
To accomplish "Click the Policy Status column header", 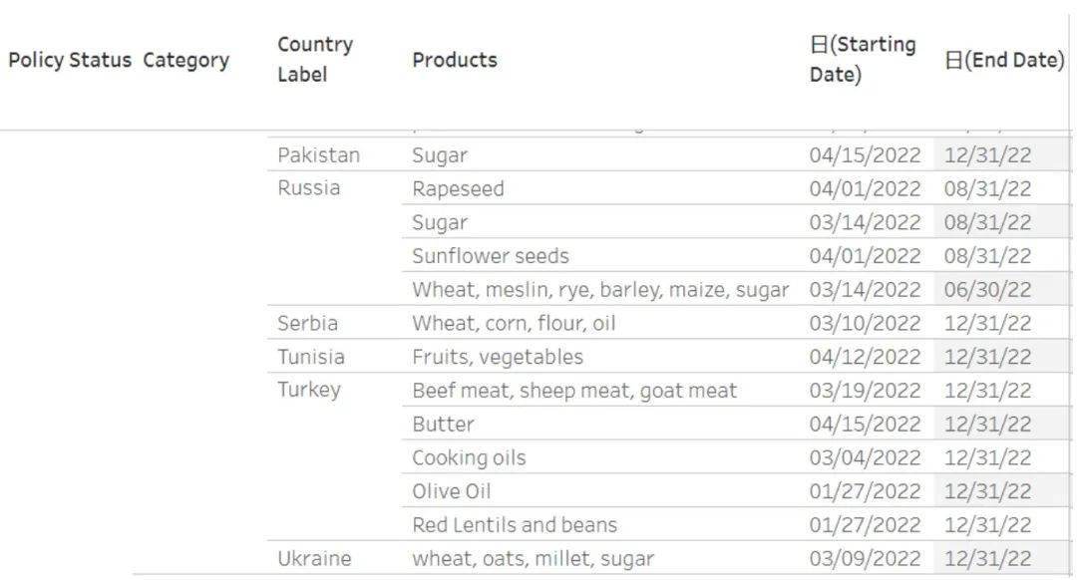I will coord(69,60).
